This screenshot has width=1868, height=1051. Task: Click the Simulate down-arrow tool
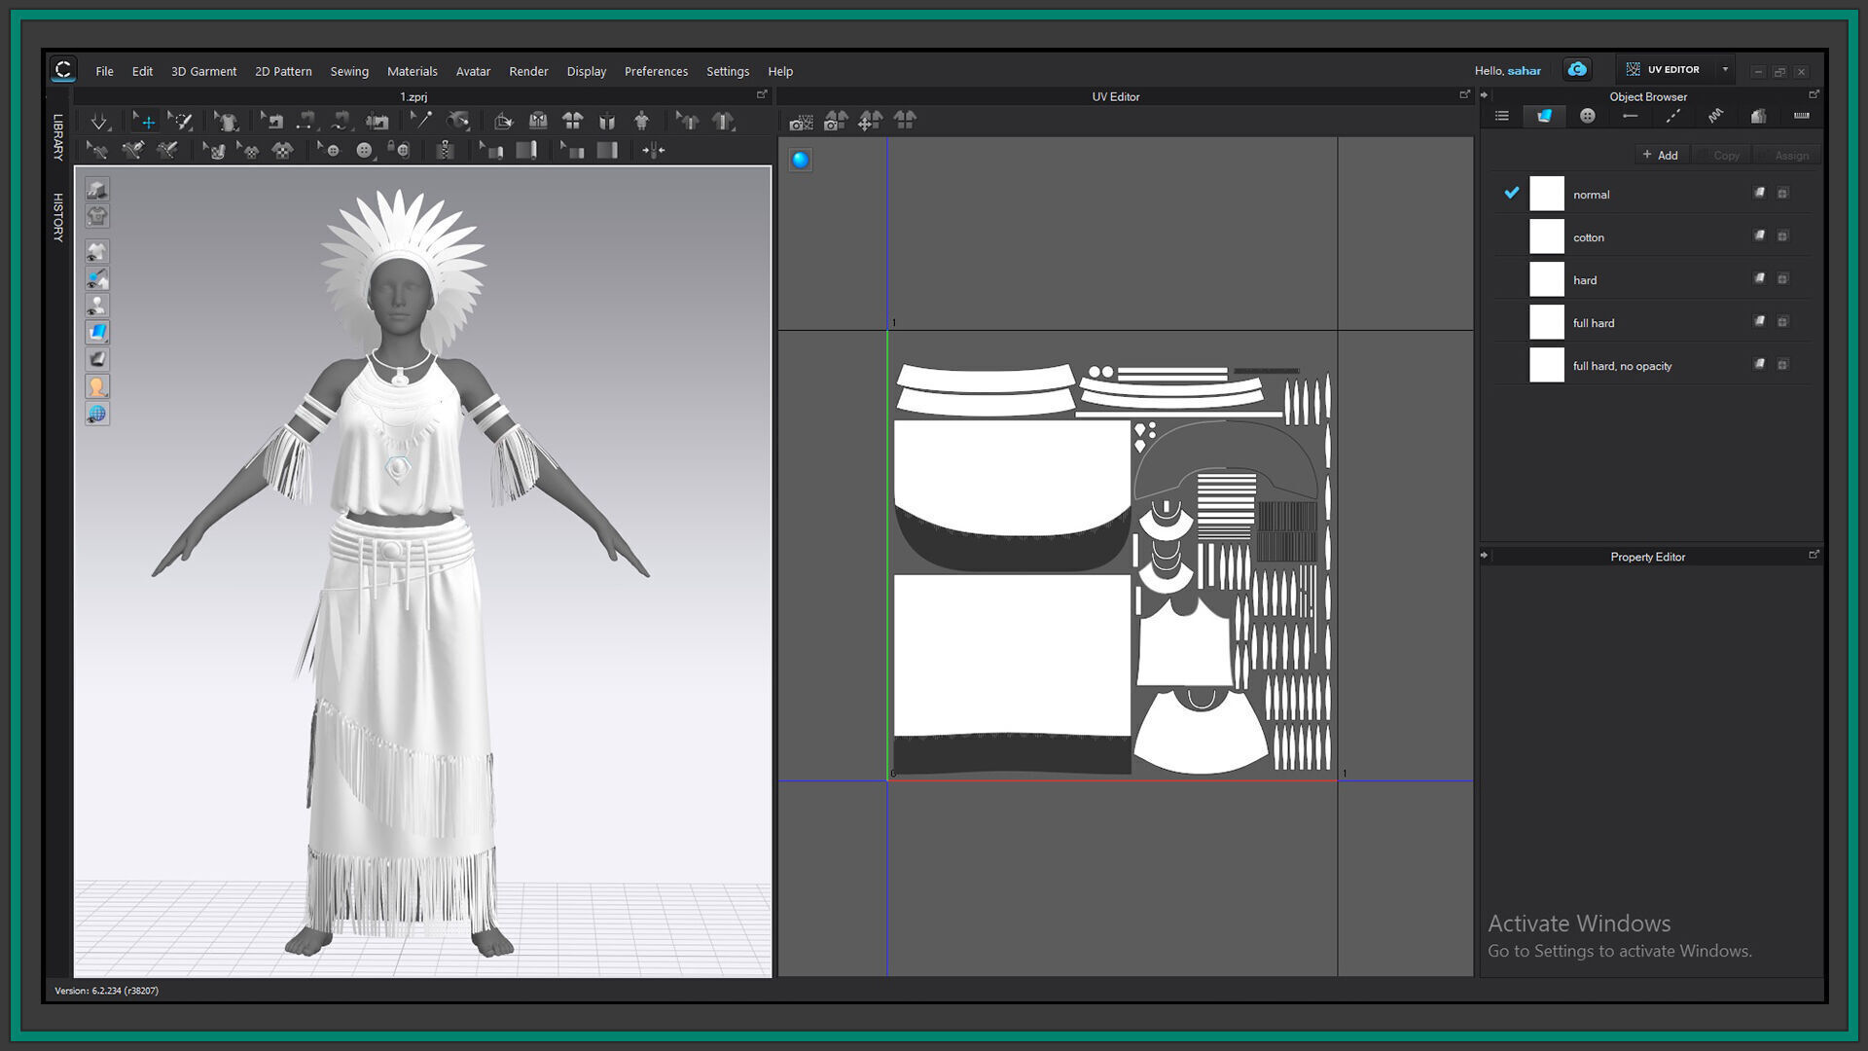(99, 122)
